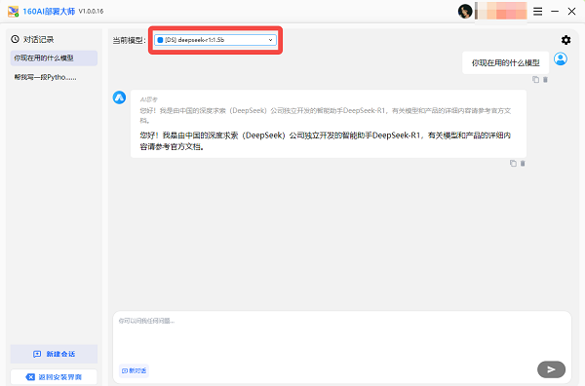The width and height of the screenshot is (585, 386).
Task: Open the settings gear icon
Action: pyautogui.click(x=565, y=40)
